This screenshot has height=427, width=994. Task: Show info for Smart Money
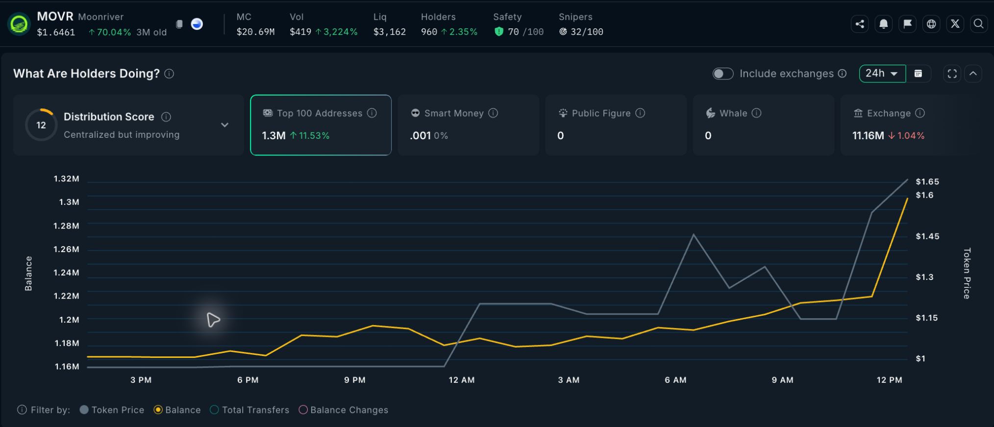pos(493,113)
